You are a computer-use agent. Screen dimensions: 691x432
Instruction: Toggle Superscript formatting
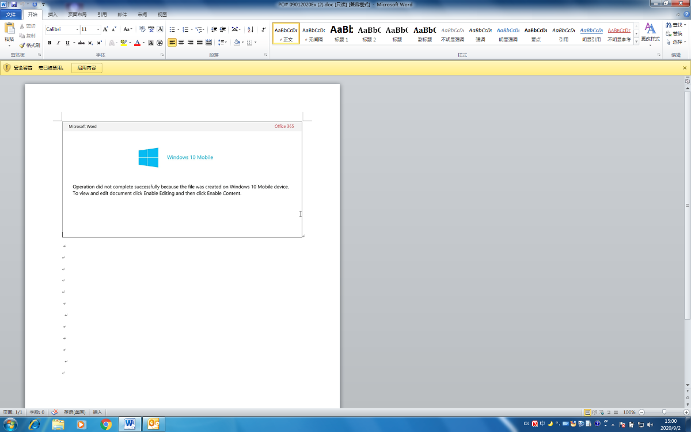(x=99, y=43)
